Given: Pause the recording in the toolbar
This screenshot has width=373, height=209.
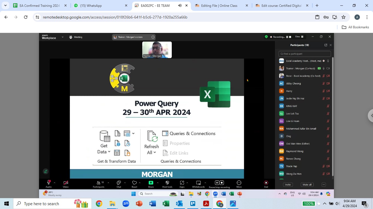Looking at the screenshot, I should [217, 183].
